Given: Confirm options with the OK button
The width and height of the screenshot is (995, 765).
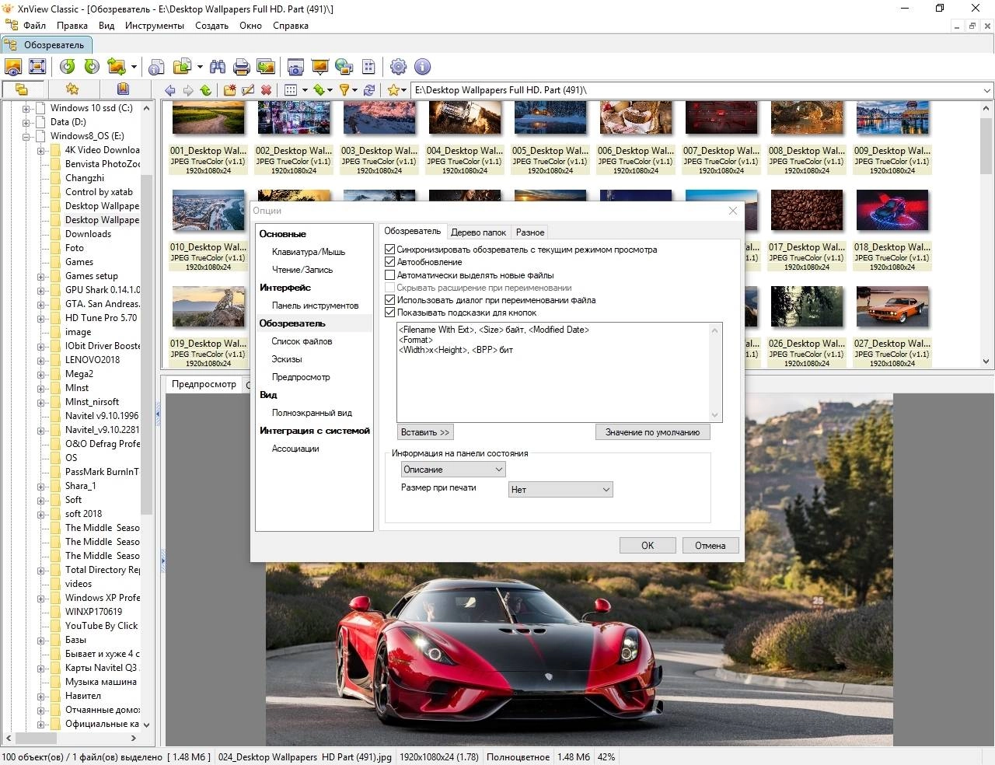Looking at the screenshot, I should tap(648, 545).
